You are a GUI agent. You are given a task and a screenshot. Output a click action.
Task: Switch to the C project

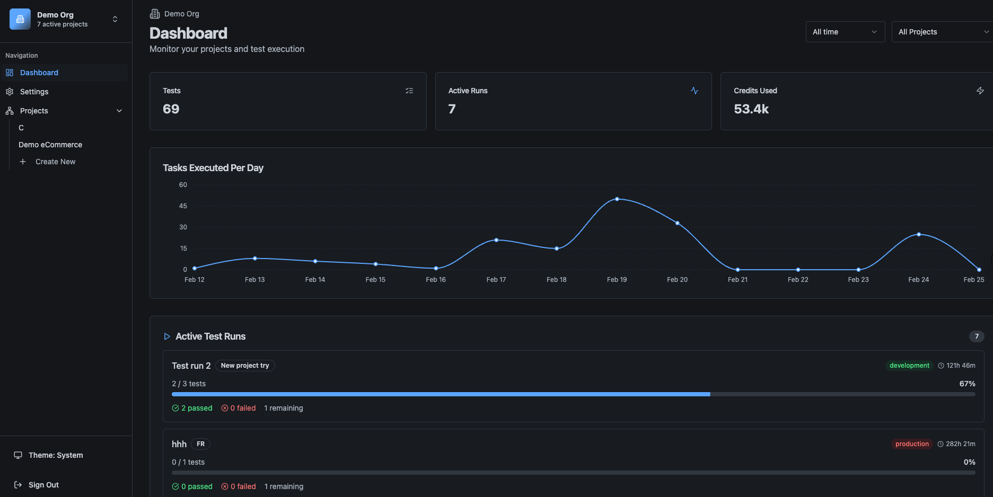tap(21, 128)
